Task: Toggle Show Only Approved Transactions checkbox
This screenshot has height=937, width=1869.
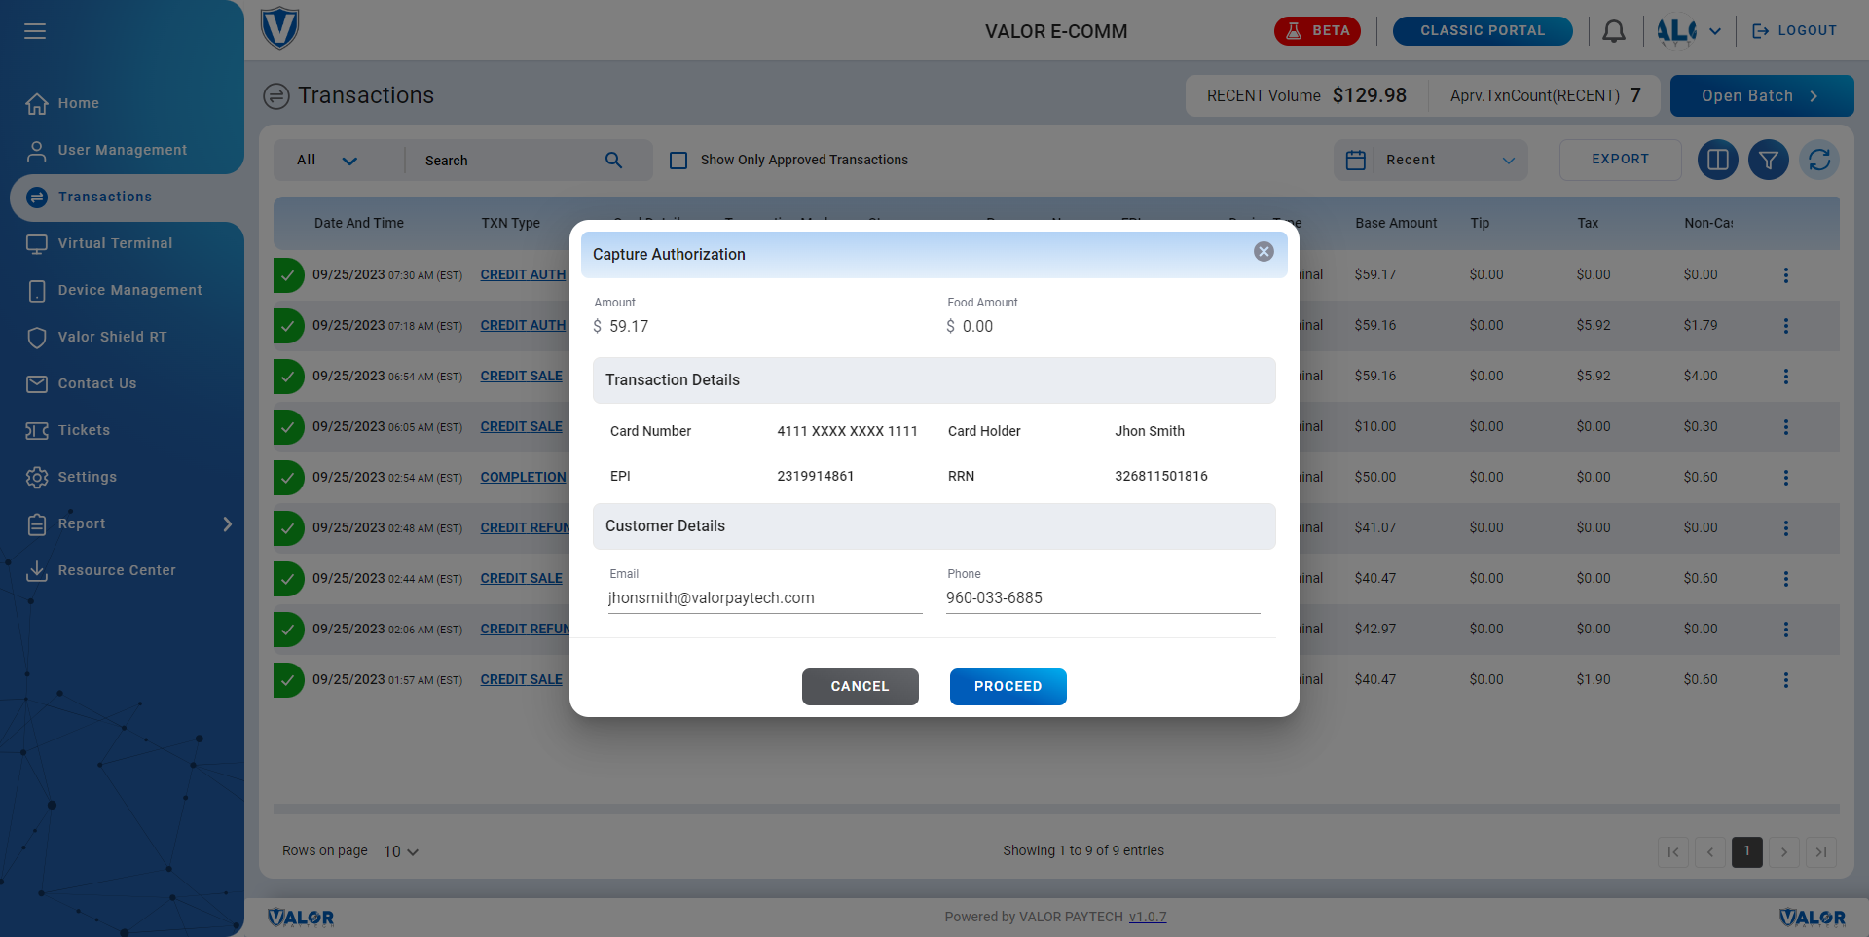Action: (x=678, y=161)
